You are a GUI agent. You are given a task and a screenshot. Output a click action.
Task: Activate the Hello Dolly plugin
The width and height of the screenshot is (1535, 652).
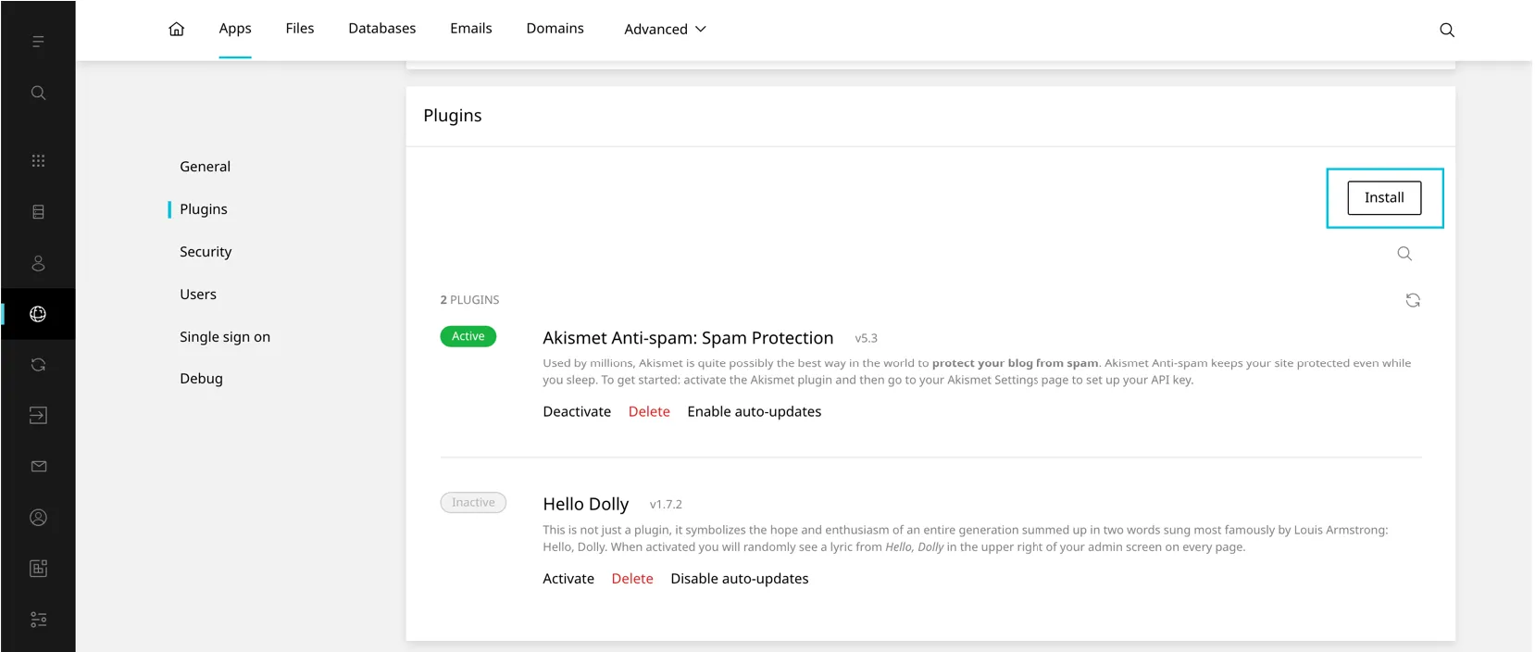point(568,579)
